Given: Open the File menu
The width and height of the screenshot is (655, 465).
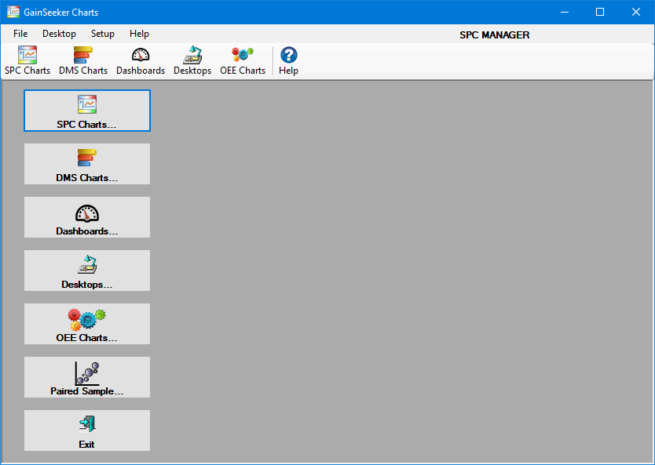Looking at the screenshot, I should pyautogui.click(x=20, y=34).
